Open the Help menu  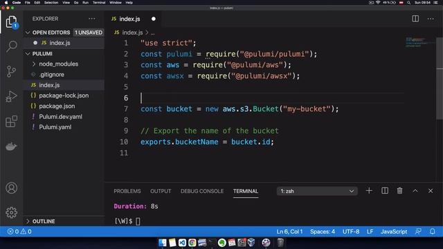click(129, 3)
